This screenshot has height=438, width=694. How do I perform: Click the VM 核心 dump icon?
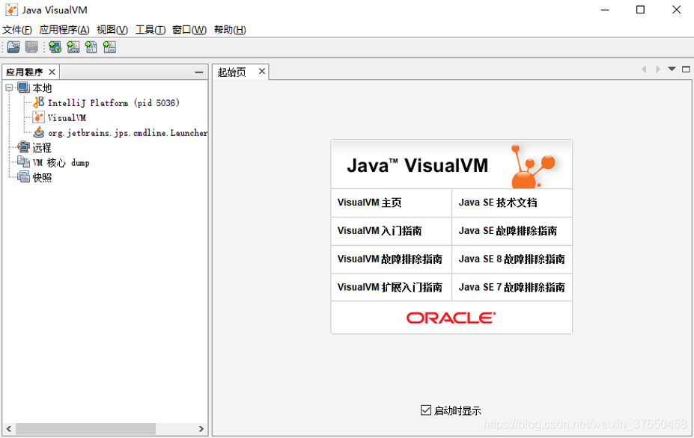pyautogui.click(x=23, y=162)
